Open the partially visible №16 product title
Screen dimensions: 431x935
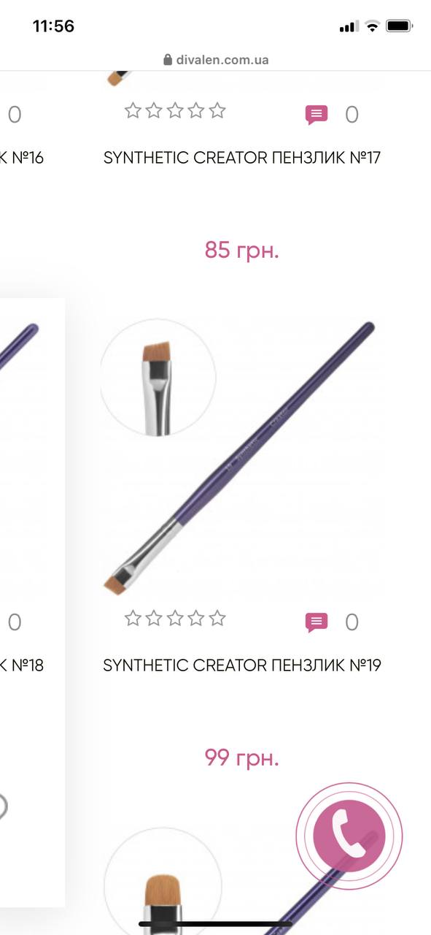[x=22, y=158]
